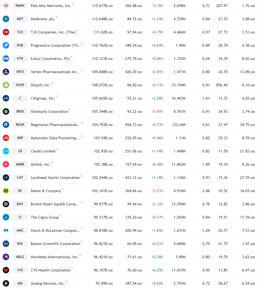Click the EPS value 34.75 USD
258x289 pixels.
point(247,125)
